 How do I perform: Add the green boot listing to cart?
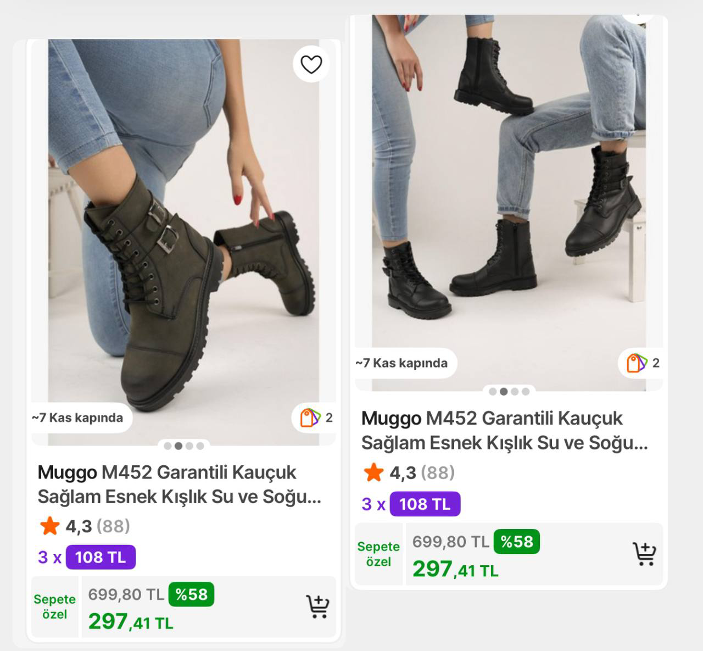[x=317, y=607]
